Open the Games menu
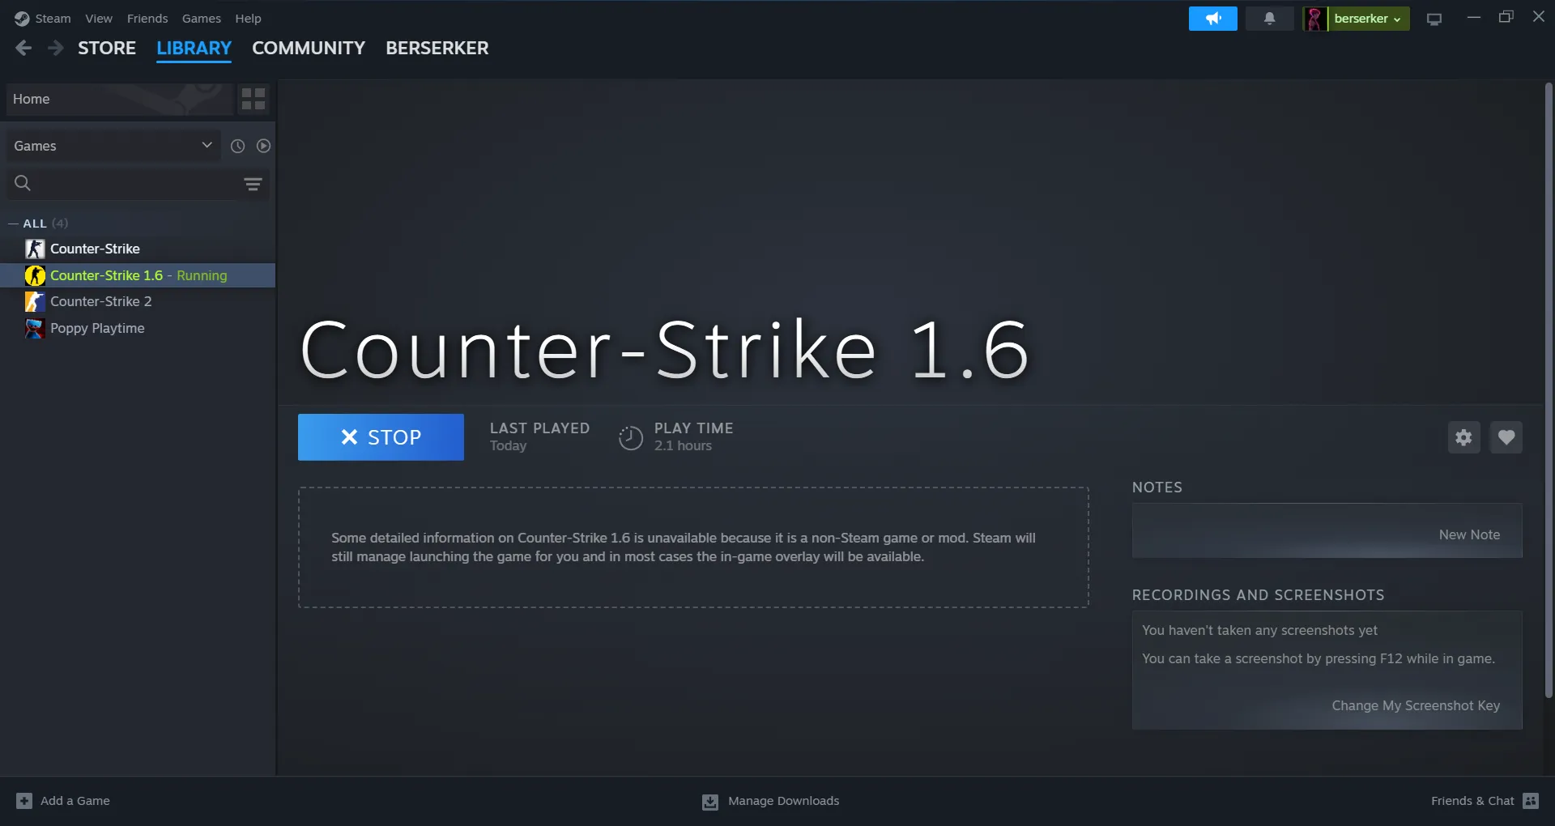The width and height of the screenshot is (1555, 826). [x=202, y=19]
